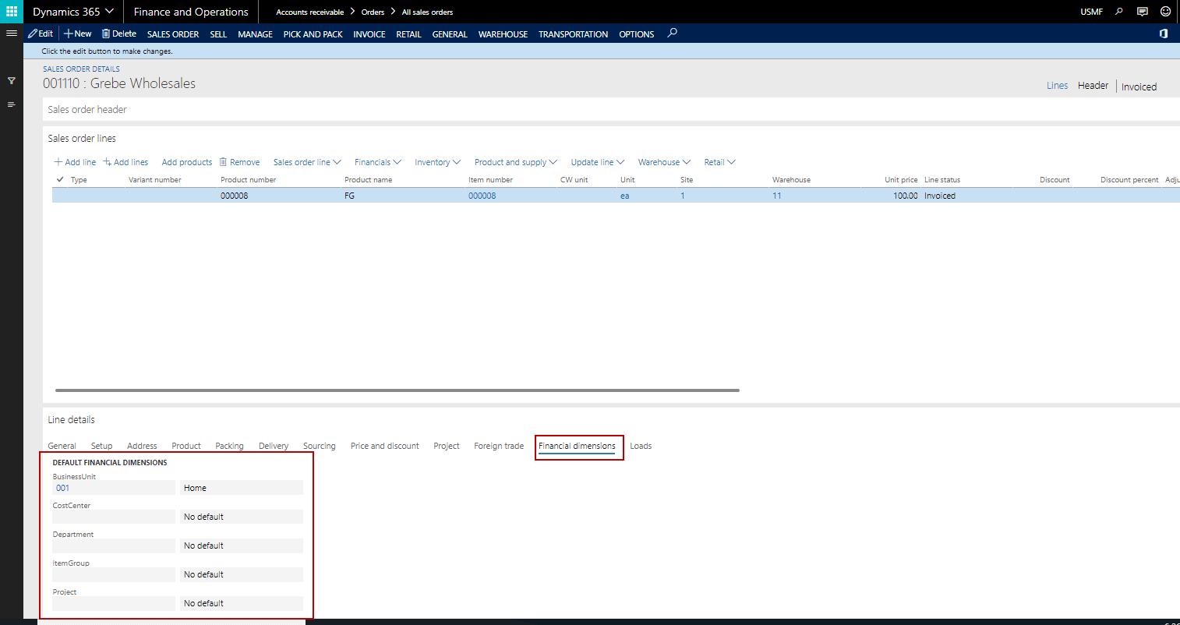
Task: Click the horizontal scrollbar under the grid
Action: [x=397, y=390]
